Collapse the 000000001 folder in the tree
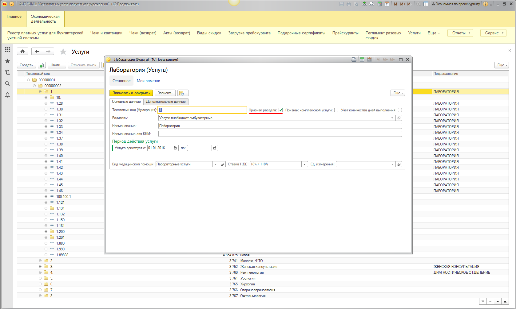 [x=28, y=80]
